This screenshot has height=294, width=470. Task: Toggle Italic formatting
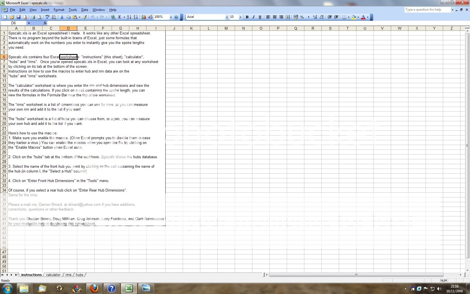[x=253, y=17]
